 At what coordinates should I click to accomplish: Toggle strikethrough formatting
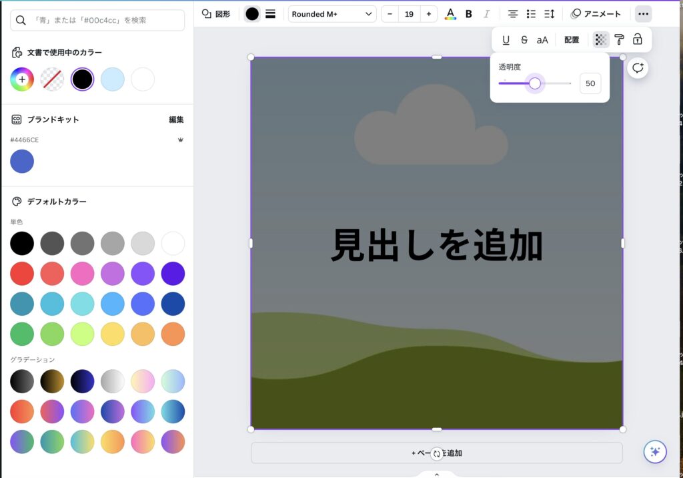pos(524,40)
